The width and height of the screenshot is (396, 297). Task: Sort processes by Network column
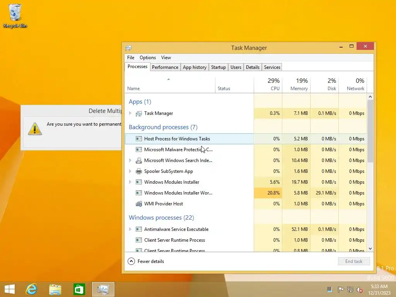[x=353, y=85]
